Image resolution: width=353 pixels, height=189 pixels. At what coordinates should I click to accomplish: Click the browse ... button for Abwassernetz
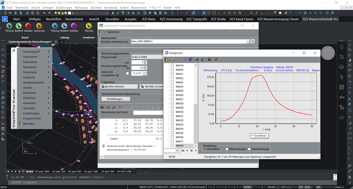248,41
